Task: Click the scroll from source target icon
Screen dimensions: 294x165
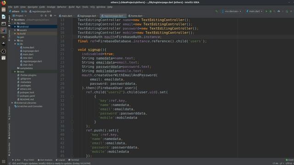Action: click(41, 16)
